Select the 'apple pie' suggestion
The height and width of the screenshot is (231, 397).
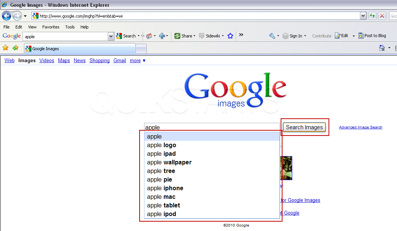pyautogui.click(x=212, y=180)
